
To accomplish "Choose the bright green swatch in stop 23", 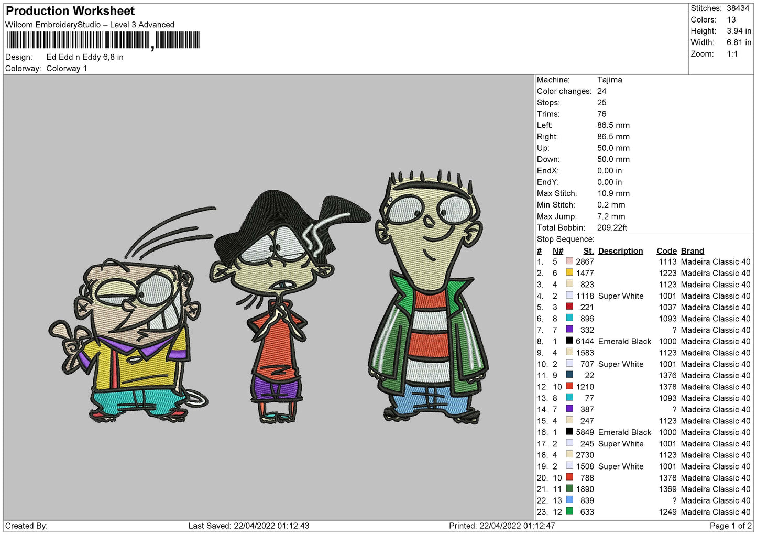I will point(569,512).
